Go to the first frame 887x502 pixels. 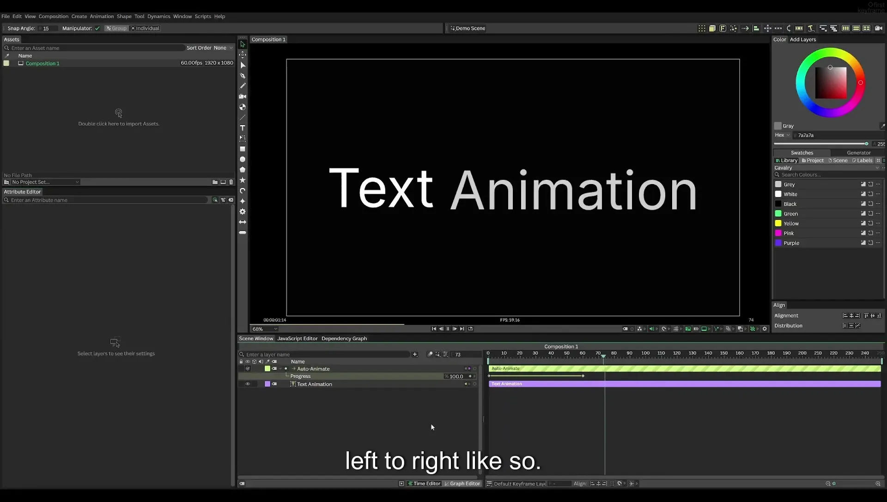[x=434, y=329]
